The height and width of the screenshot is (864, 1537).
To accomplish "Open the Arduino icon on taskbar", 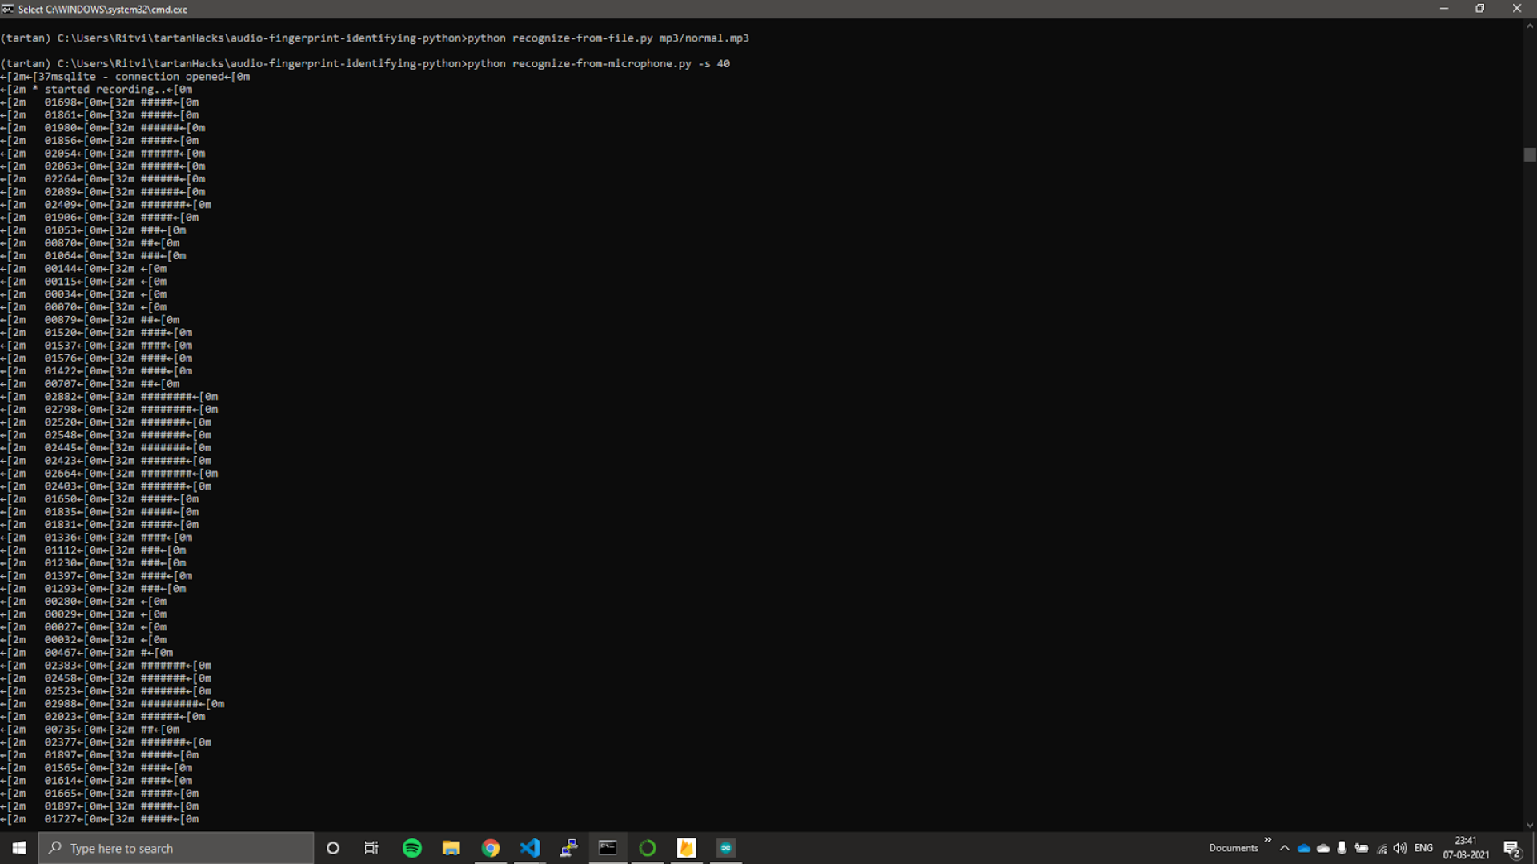I will 726,848.
